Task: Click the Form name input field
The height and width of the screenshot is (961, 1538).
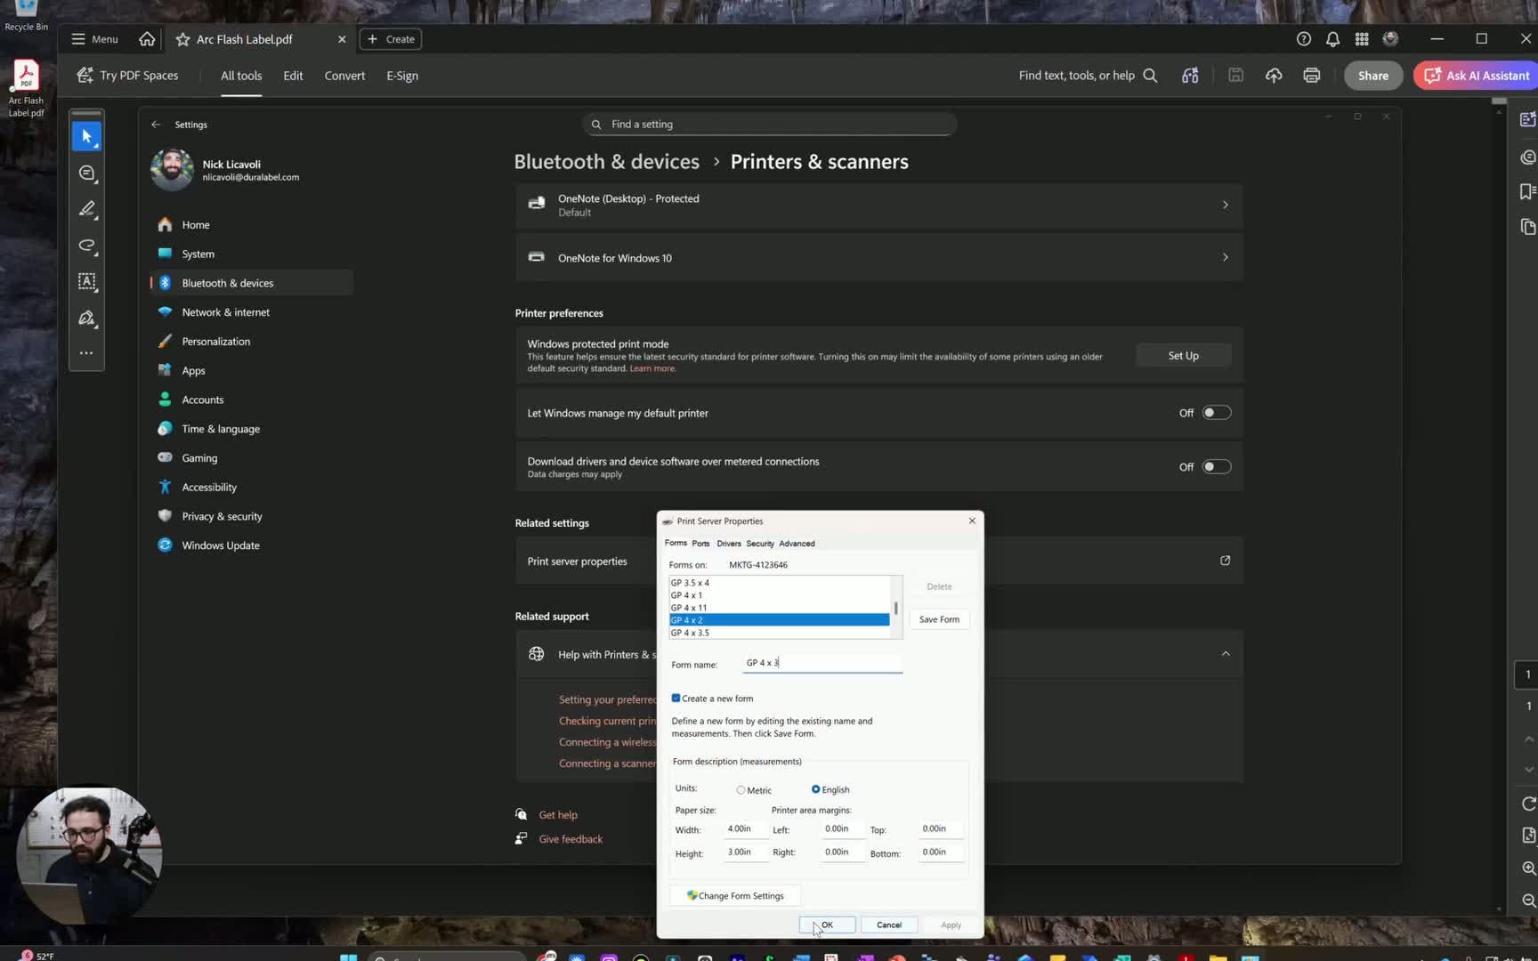Action: click(x=822, y=663)
